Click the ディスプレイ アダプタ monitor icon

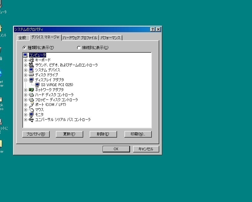(31, 80)
